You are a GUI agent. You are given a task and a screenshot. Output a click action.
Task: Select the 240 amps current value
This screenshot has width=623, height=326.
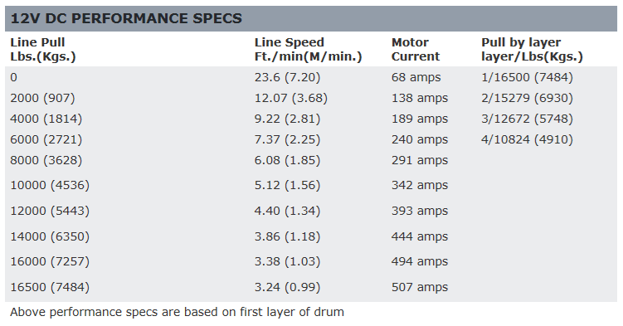[420, 139]
